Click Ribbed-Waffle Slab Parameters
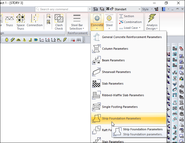 (x=123, y=95)
